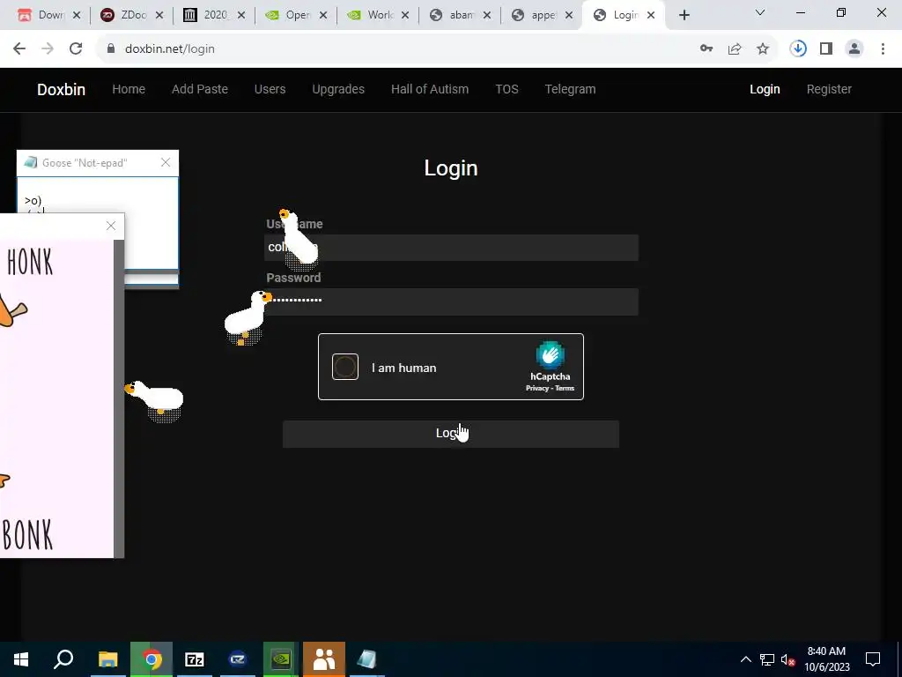Check the I am human checkbox
The height and width of the screenshot is (677, 902).
[x=345, y=367]
